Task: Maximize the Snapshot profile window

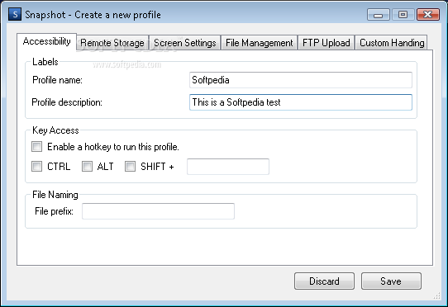Action: pyautogui.click(x=403, y=15)
